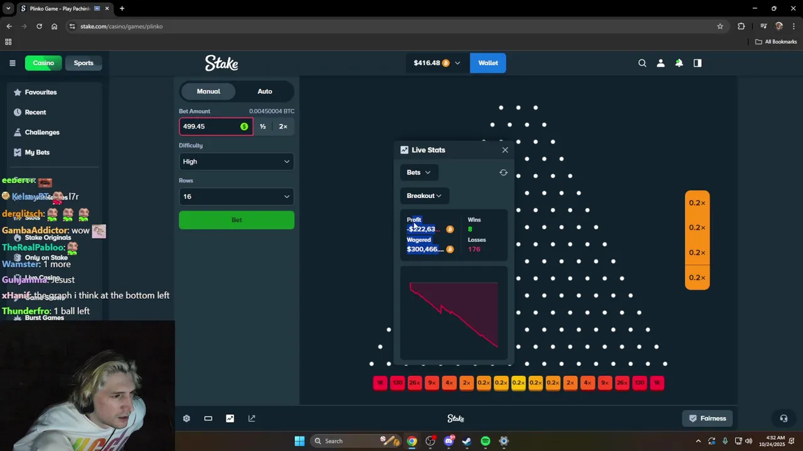
Task: Close the Live Stats panel
Action: [x=505, y=150]
